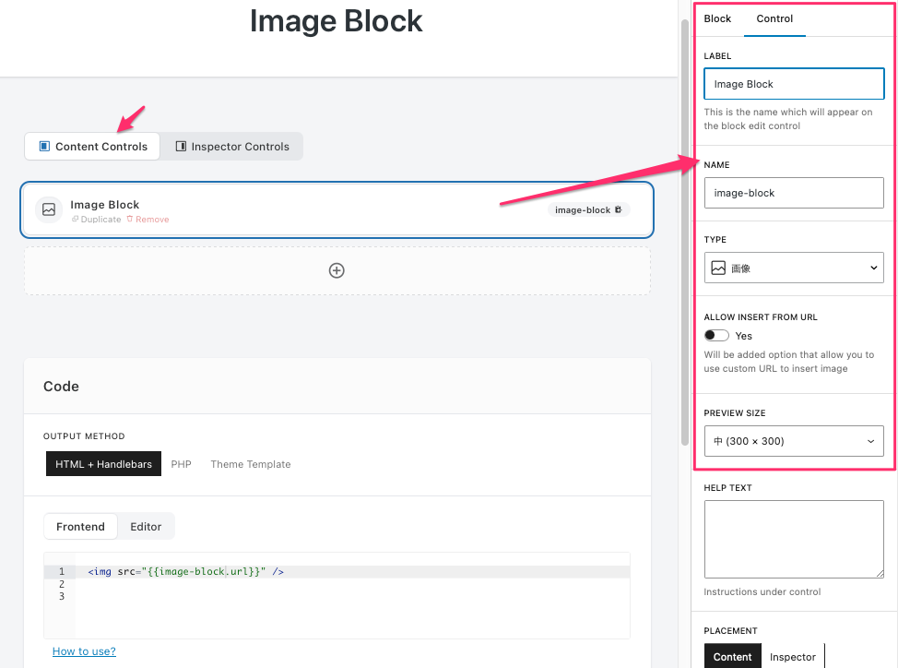
Task: Open the Type dropdown
Action: coord(794,268)
